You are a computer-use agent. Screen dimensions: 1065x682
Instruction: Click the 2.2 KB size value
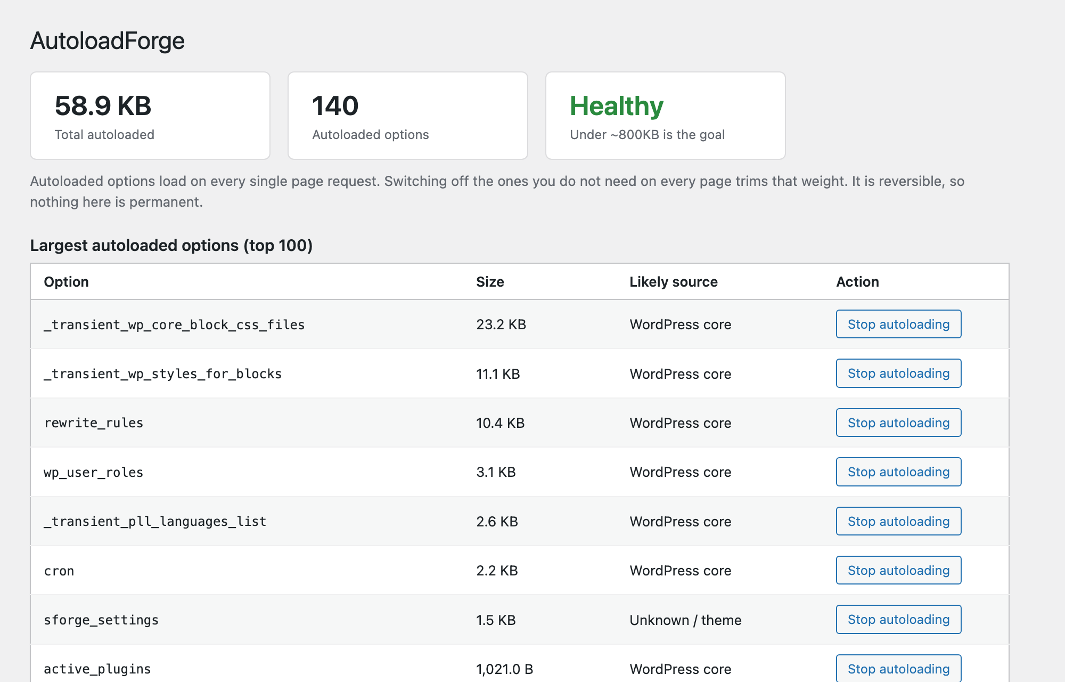[x=497, y=571]
